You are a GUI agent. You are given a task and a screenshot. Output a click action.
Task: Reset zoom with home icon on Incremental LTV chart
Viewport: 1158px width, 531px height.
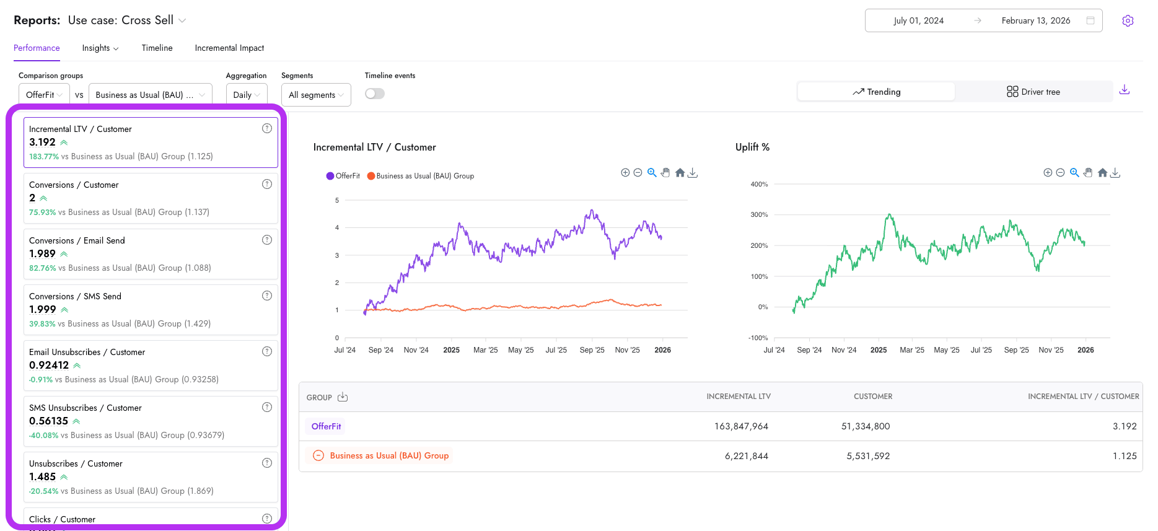click(x=680, y=173)
